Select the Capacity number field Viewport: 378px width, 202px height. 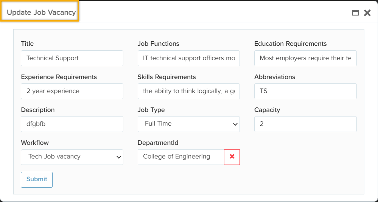305,124
